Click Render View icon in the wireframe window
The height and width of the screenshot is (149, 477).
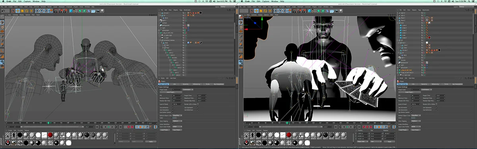(x=56, y=11)
